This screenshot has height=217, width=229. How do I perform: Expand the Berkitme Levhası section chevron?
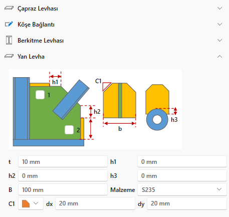pyautogui.click(x=220, y=40)
